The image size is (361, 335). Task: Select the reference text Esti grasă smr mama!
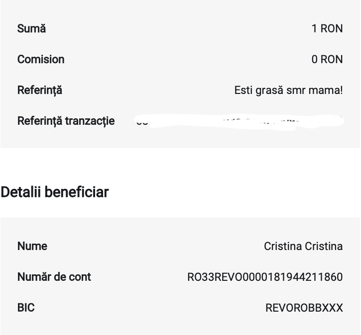pyautogui.click(x=288, y=90)
